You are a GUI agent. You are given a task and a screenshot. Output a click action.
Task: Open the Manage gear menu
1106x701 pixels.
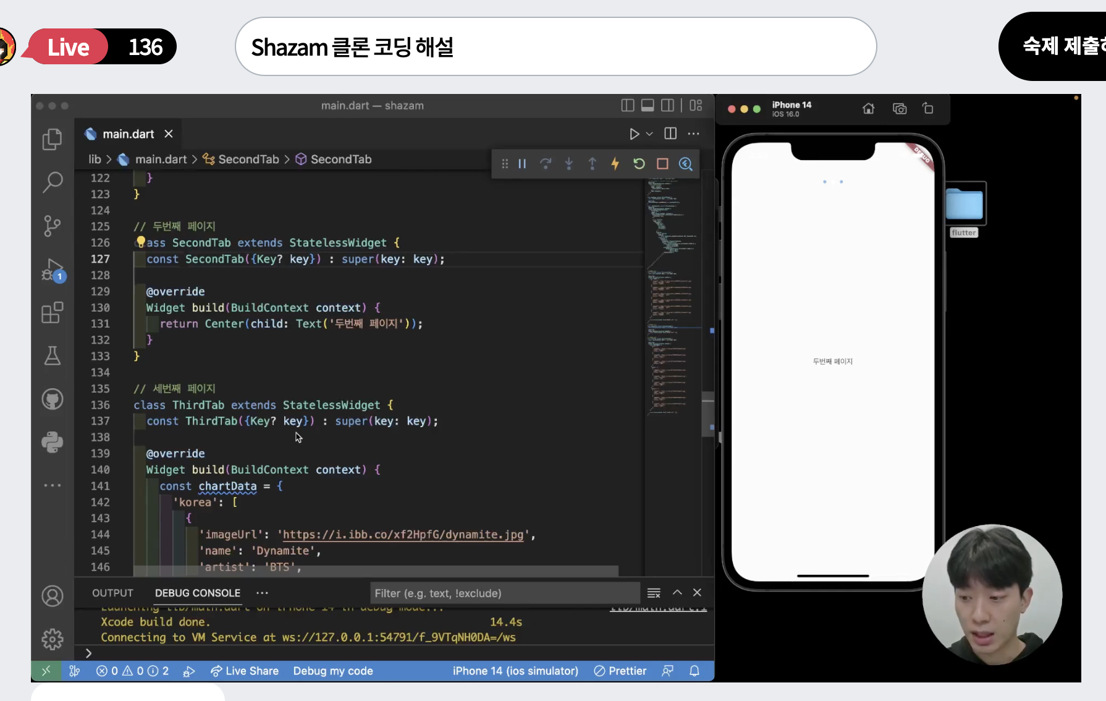click(x=53, y=639)
